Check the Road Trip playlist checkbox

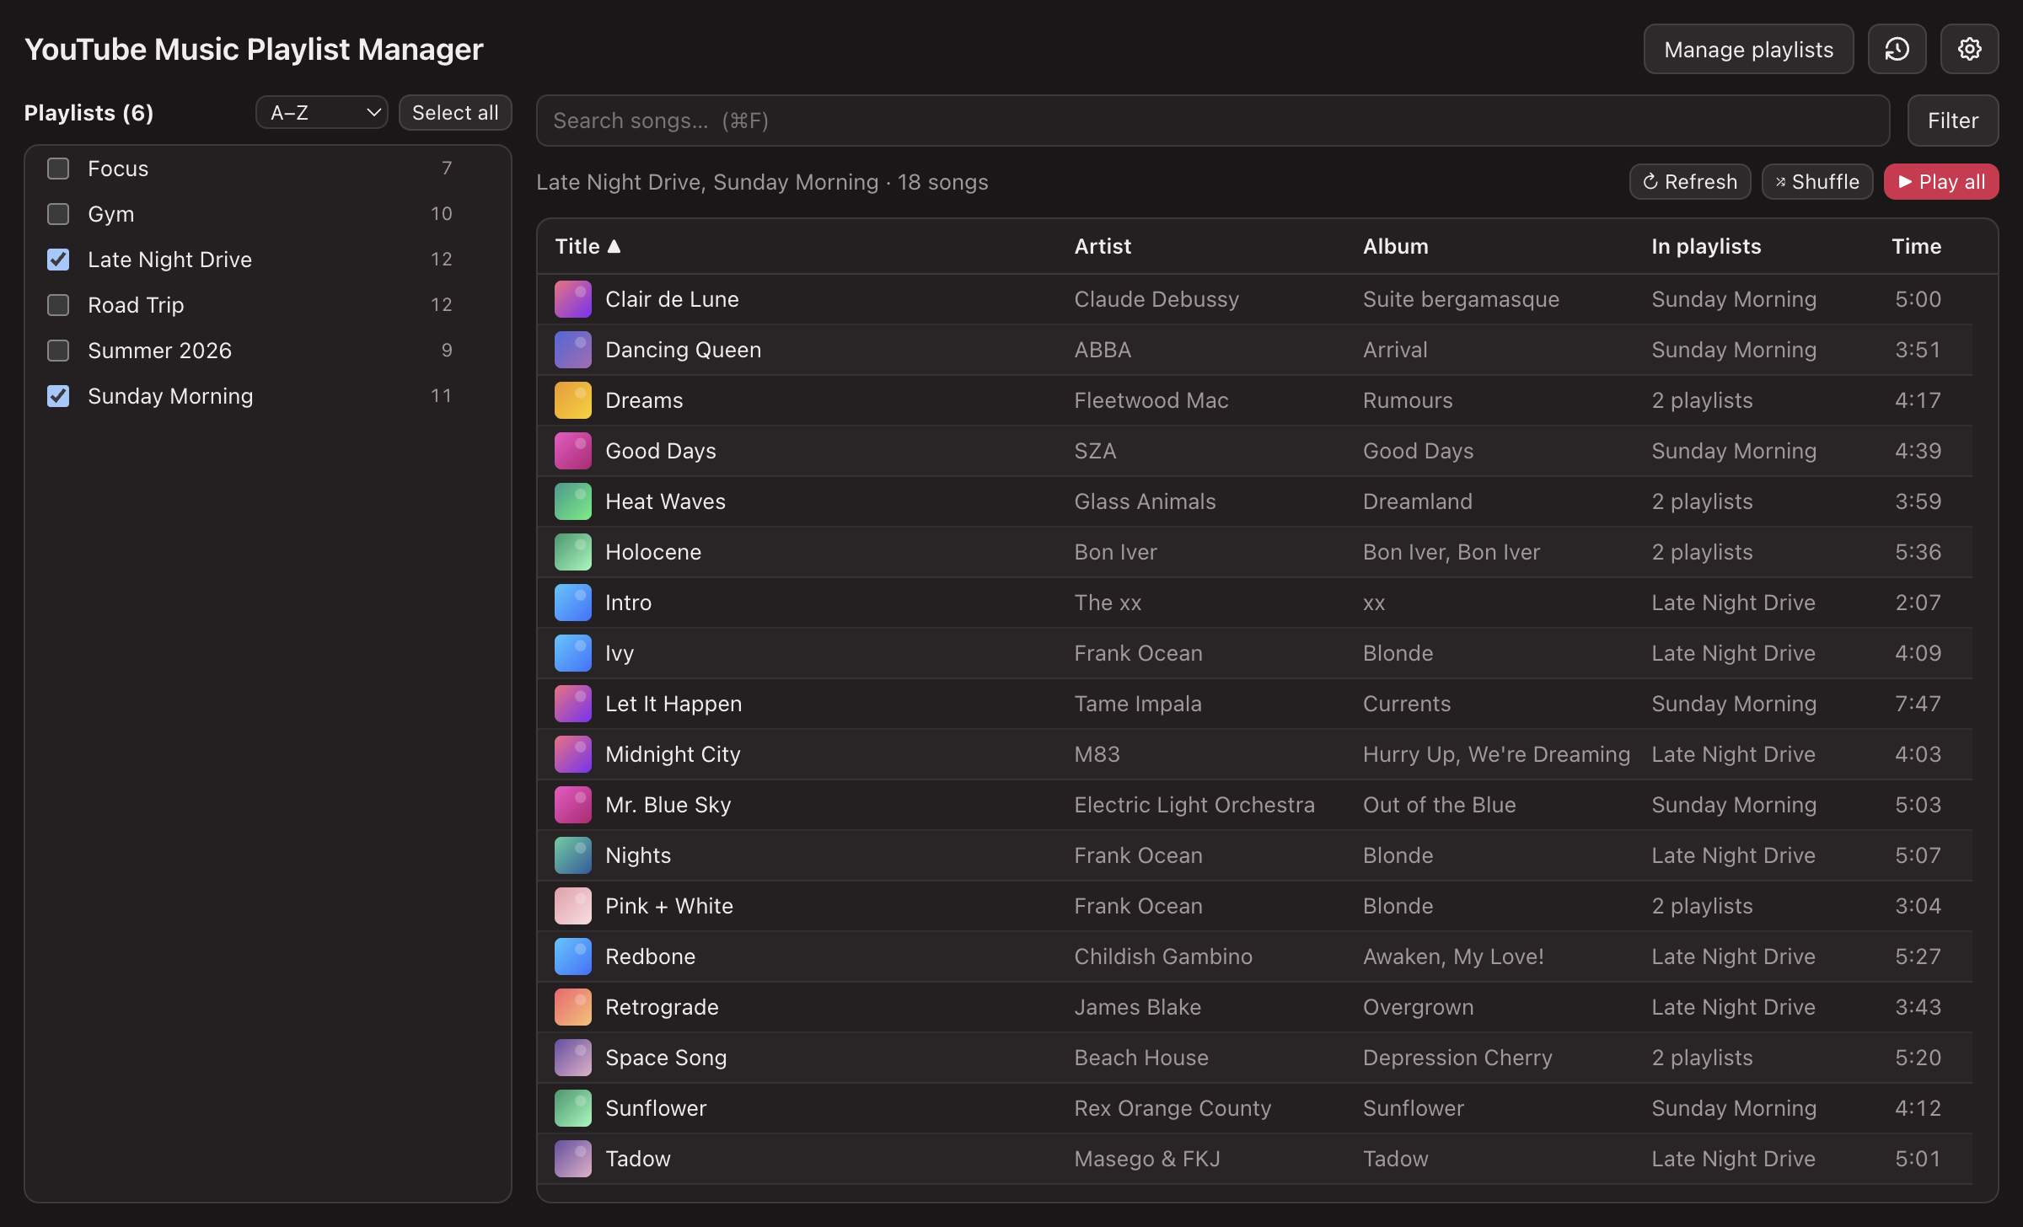(58, 305)
